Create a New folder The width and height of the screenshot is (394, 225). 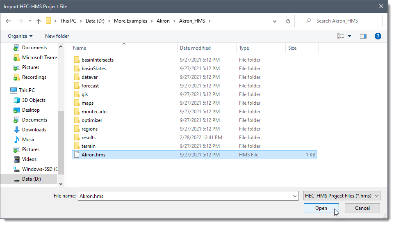coord(57,36)
